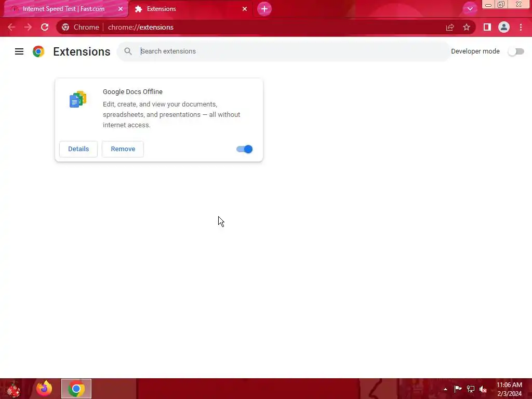Minimize the Chrome window
The width and height of the screenshot is (532, 399).
(488, 5)
